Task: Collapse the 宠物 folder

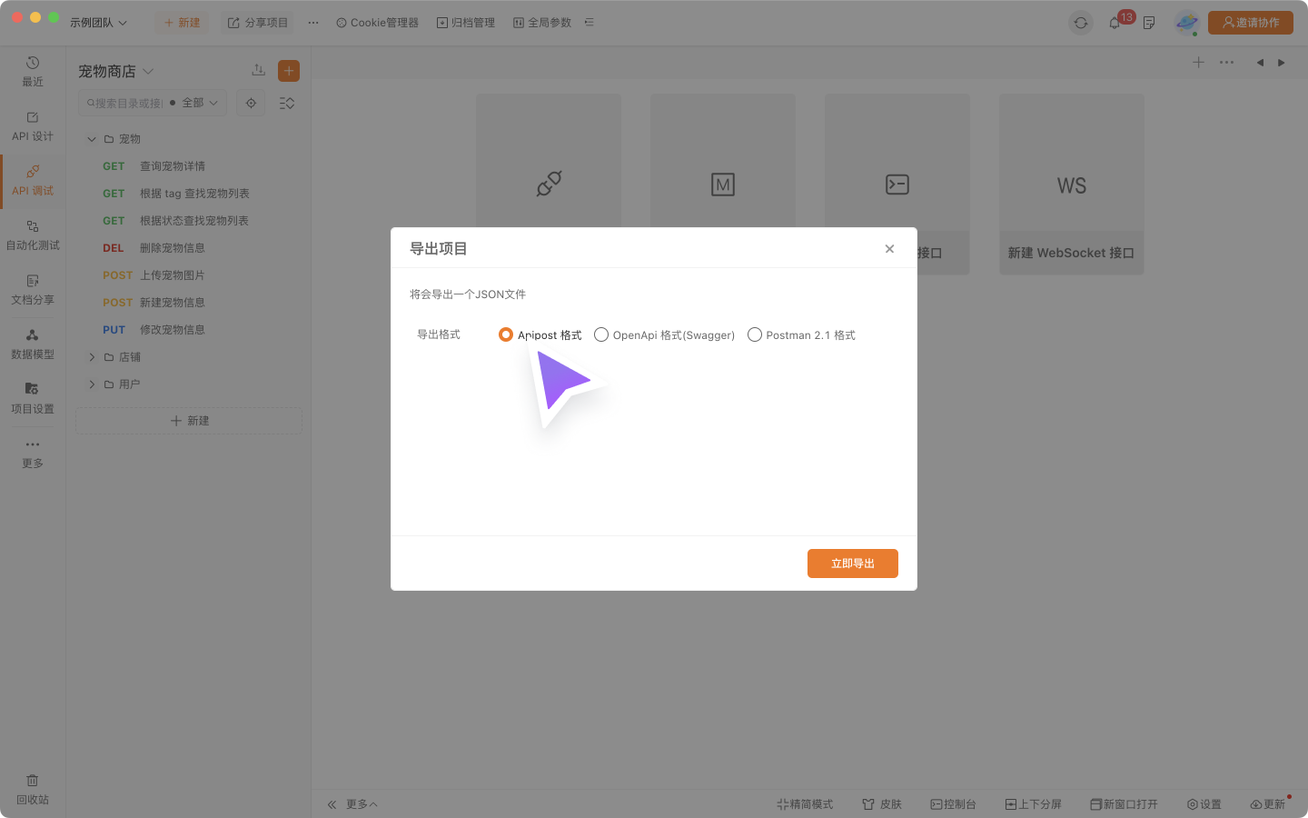Action: 92,139
